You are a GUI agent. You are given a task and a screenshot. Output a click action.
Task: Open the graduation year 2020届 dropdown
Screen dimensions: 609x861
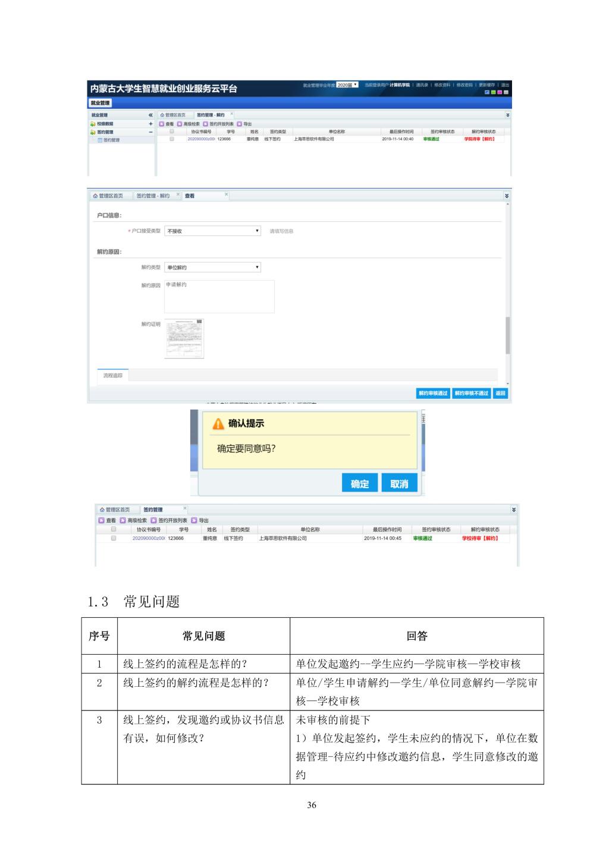[x=347, y=85]
